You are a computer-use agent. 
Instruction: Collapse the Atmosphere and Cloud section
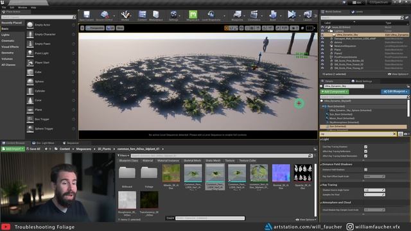pyautogui.click(x=321, y=203)
